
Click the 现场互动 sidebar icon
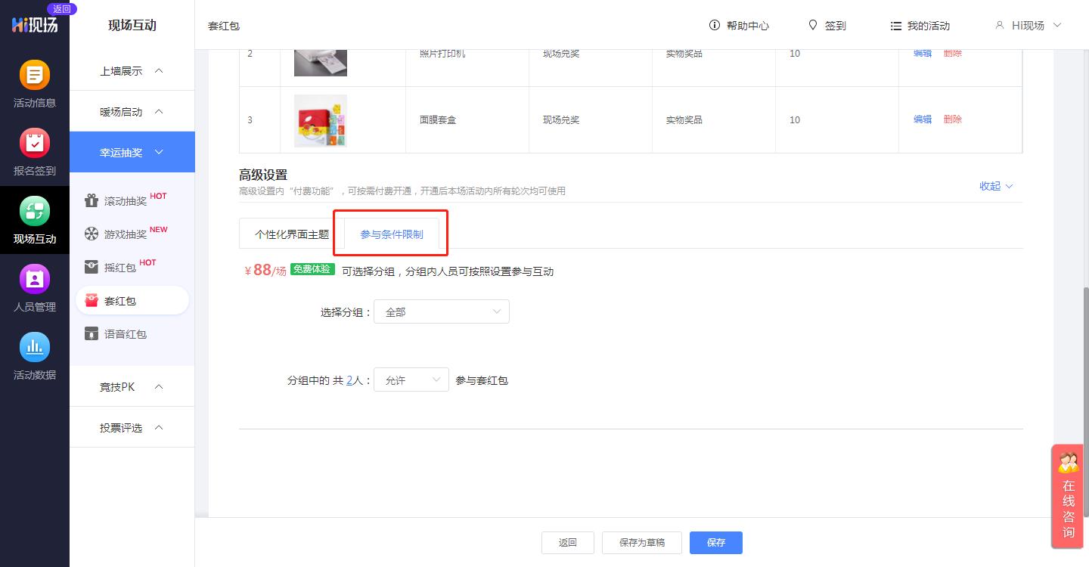(x=35, y=219)
